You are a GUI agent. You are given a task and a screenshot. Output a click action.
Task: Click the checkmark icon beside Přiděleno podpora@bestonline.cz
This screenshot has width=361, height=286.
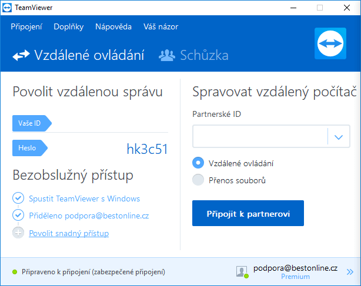point(18,215)
